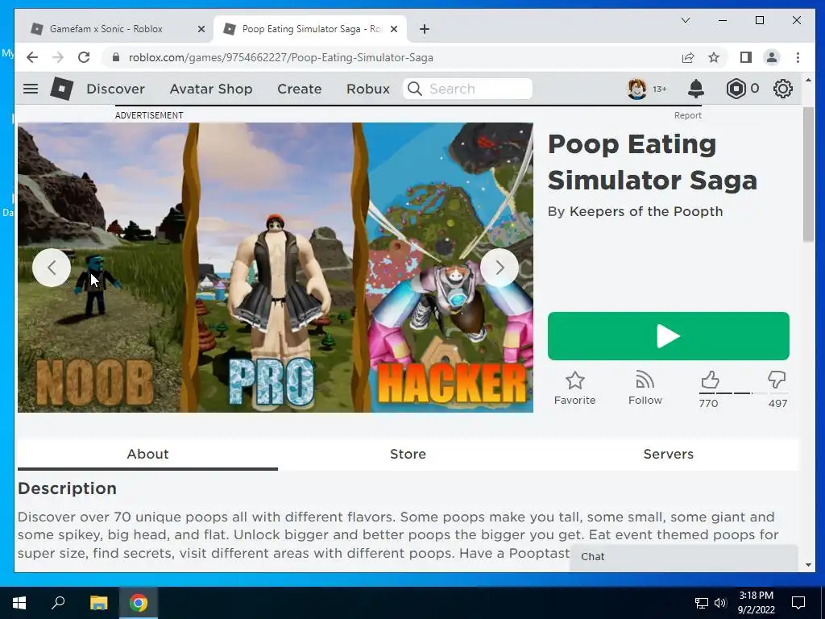Open the notifications bell

point(695,89)
